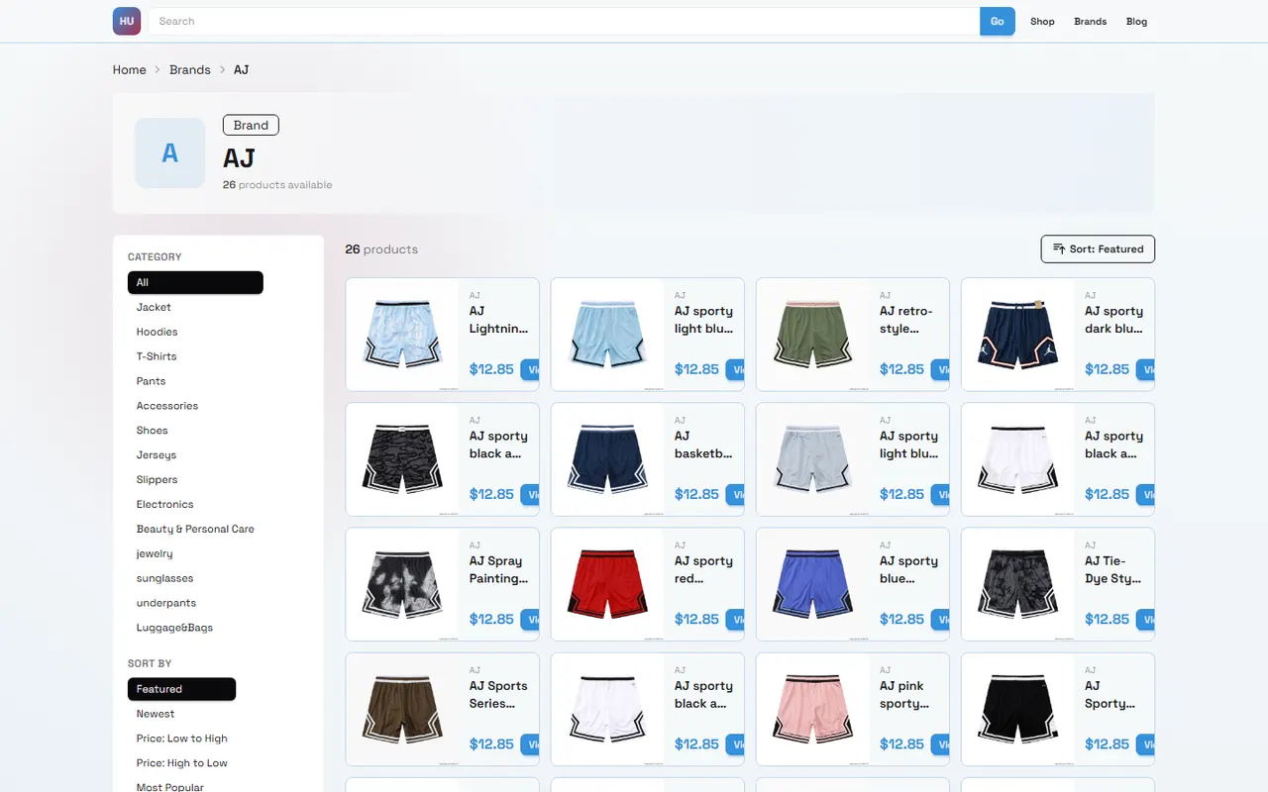Click the AJ sporty blue product title
The width and height of the screenshot is (1268, 792).
(908, 569)
